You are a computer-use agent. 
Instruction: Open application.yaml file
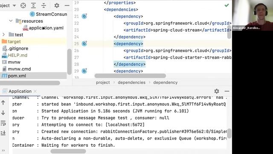pyautogui.click(x=43, y=28)
